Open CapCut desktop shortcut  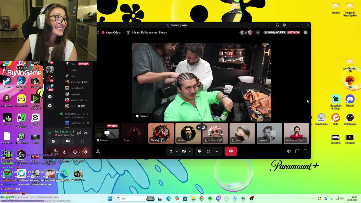36,119
